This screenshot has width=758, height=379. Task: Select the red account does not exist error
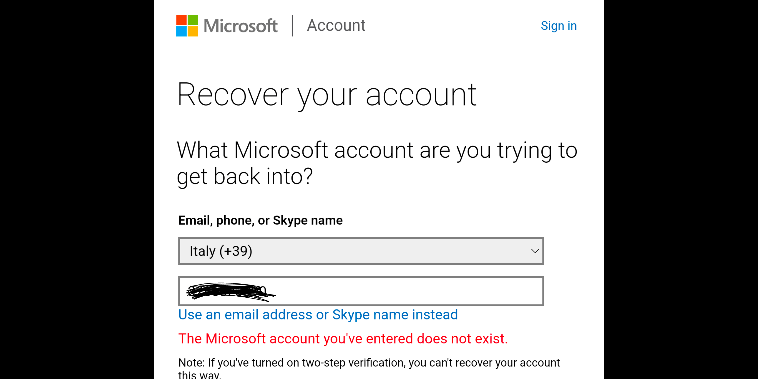(343, 339)
